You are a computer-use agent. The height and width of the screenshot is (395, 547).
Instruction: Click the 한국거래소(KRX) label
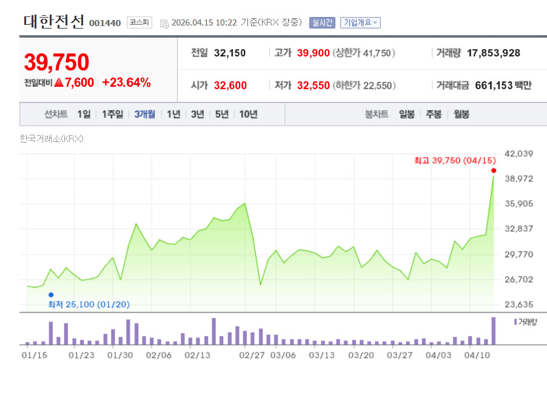pos(52,139)
